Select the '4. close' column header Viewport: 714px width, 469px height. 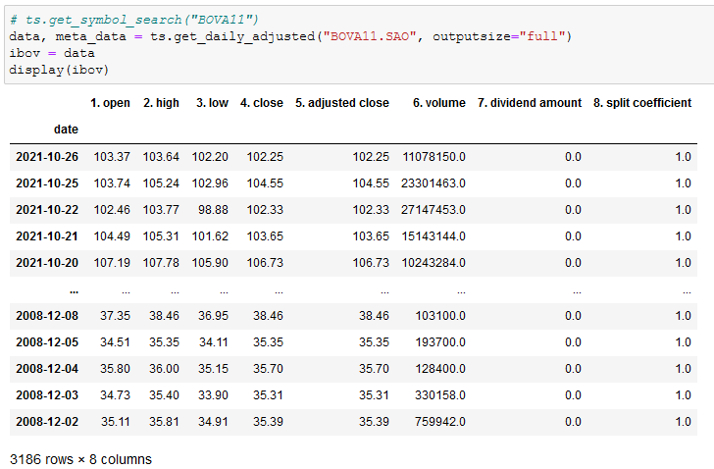[262, 103]
